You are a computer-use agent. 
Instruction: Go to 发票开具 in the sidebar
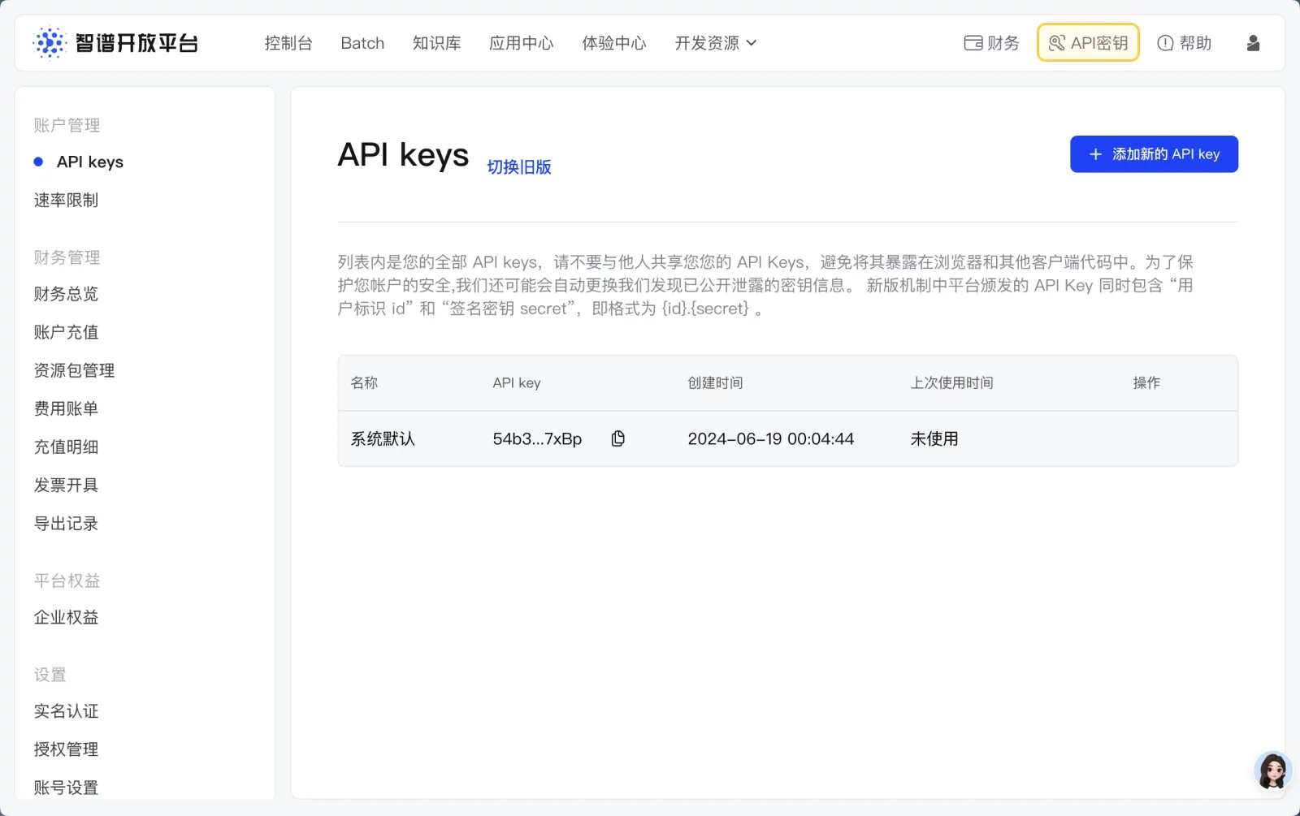(65, 485)
